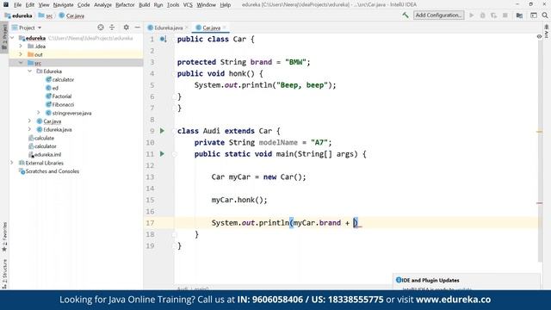The height and width of the screenshot is (310, 551).
Task: Click the Search Everywhere magnifier icon
Action: click(x=545, y=15)
